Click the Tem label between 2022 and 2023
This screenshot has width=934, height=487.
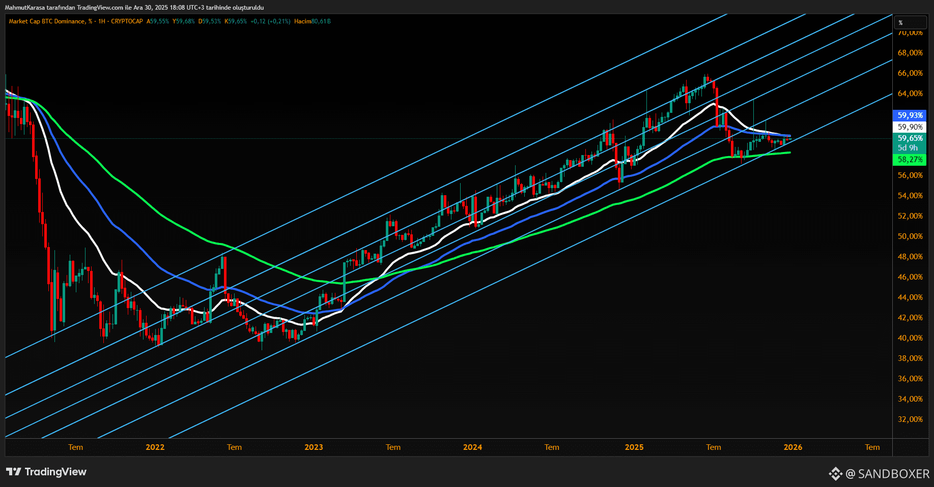click(234, 447)
